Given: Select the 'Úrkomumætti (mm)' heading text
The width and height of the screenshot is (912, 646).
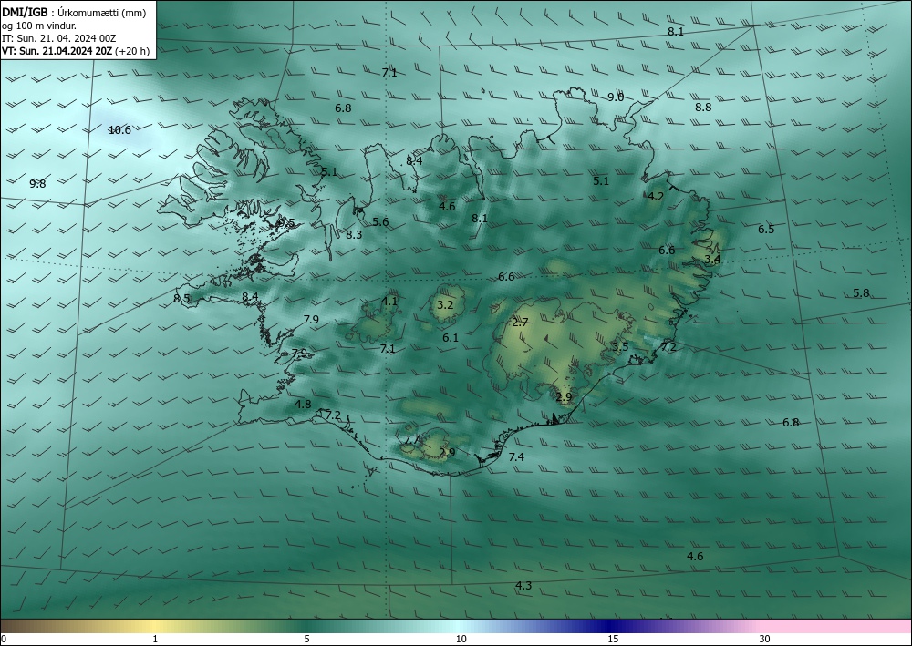Looking at the screenshot, I should click(102, 14).
